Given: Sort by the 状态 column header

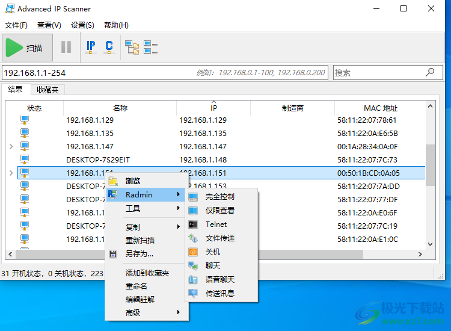Looking at the screenshot, I should click(34, 108).
